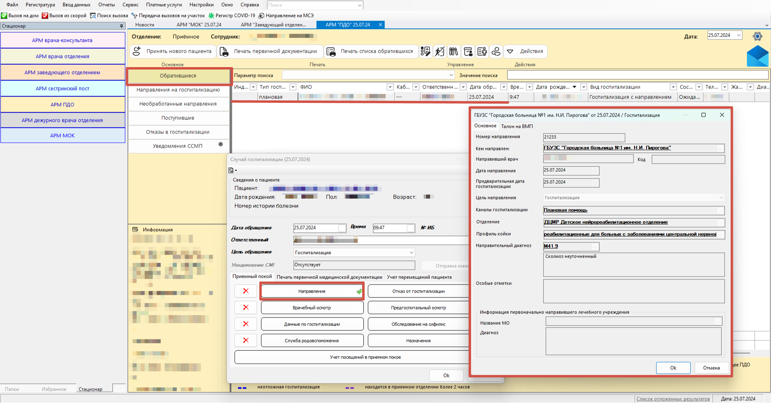Image resolution: width=771 pixels, height=403 pixels.
Task: Click the pin icon on Стационар panel
Action: [x=121, y=26]
